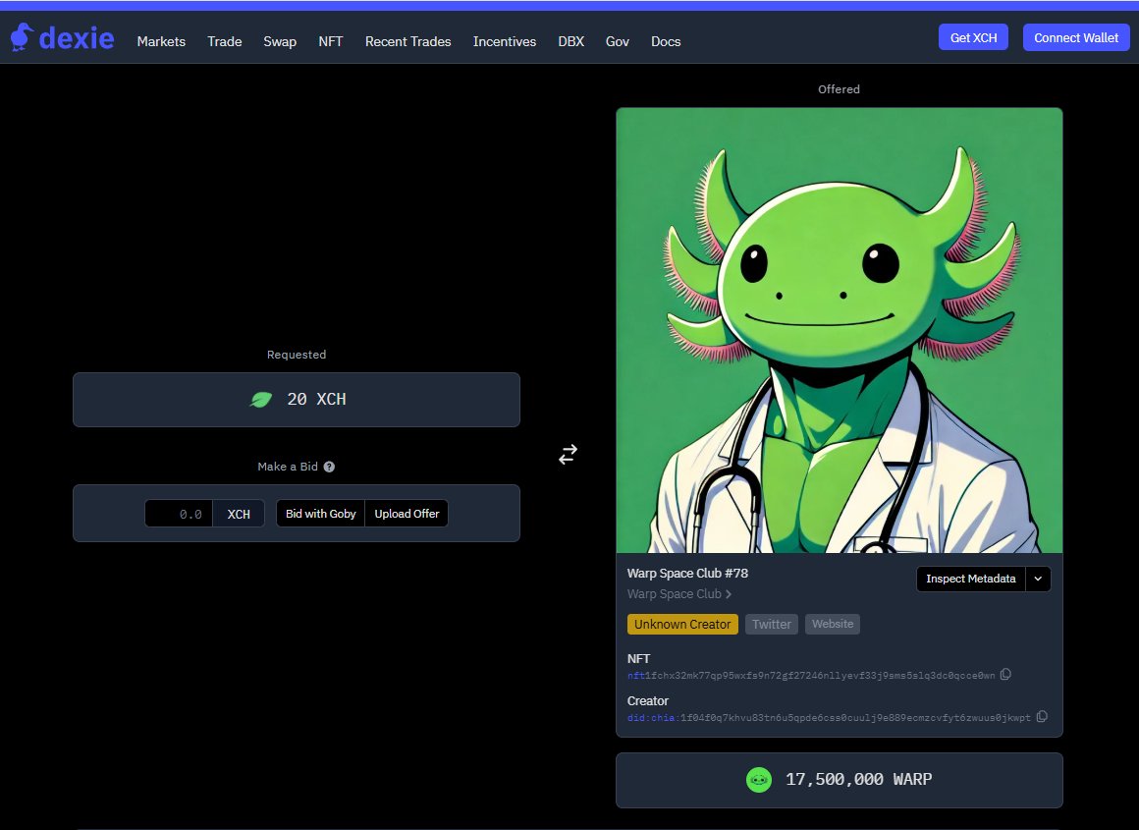
Task: Open the Warp Space Club collection chevron
Action: point(729,594)
